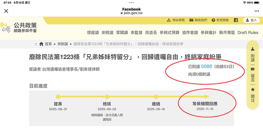Click the date 2025-08-31

(x=58, y=109)
